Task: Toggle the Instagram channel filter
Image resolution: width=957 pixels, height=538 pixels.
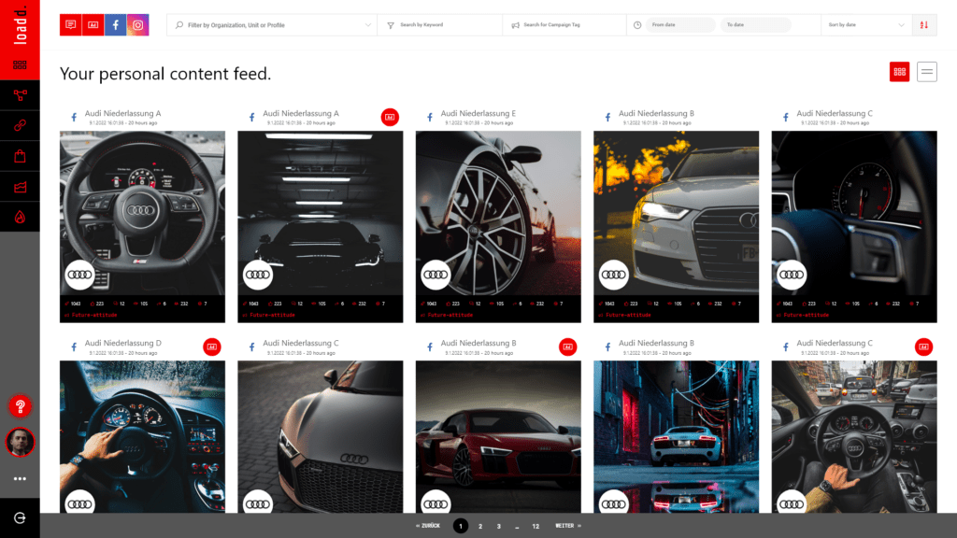Action: coord(138,25)
